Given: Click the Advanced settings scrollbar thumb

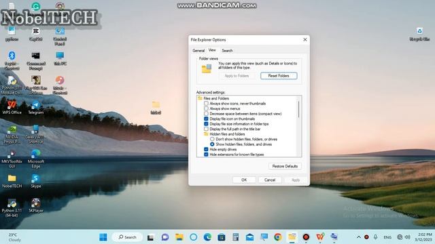Looking at the screenshot, I should 299,109.
